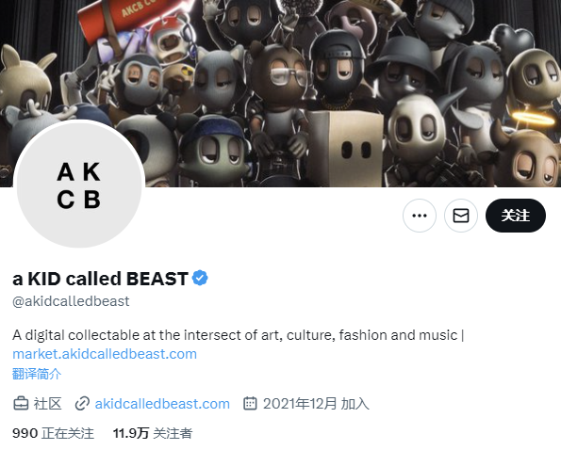Click the blue verified checkmark badge
The height and width of the screenshot is (450, 561).
pos(200,279)
